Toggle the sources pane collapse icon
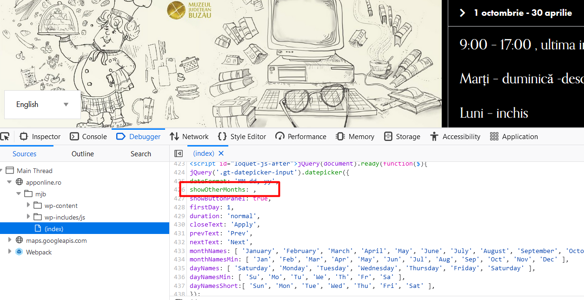Screen dimensions: 584x300 (x=179, y=153)
